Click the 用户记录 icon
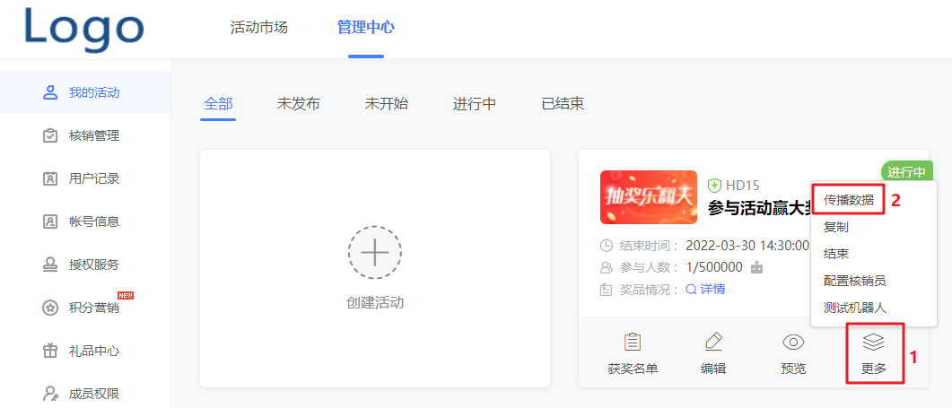This screenshot has height=408, width=952. 50,178
